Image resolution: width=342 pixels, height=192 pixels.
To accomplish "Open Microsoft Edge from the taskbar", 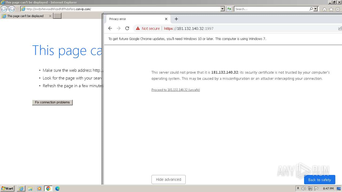I will 57,189.
